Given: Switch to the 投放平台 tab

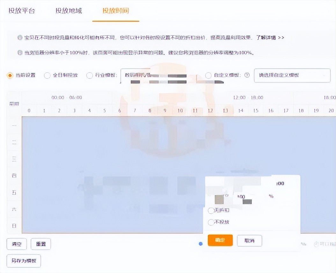Looking at the screenshot, I should click(x=21, y=10).
